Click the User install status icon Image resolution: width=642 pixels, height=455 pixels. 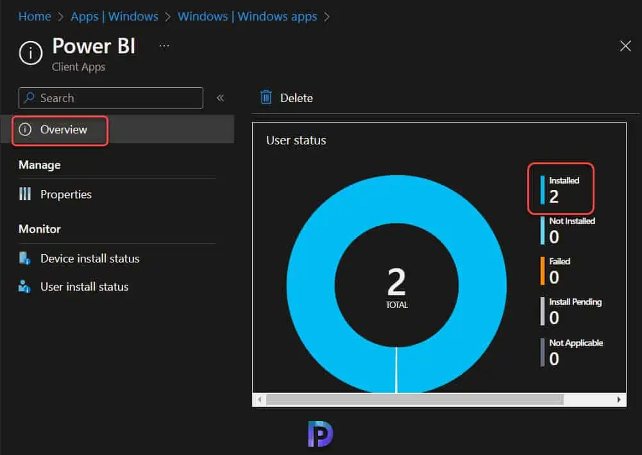click(24, 286)
